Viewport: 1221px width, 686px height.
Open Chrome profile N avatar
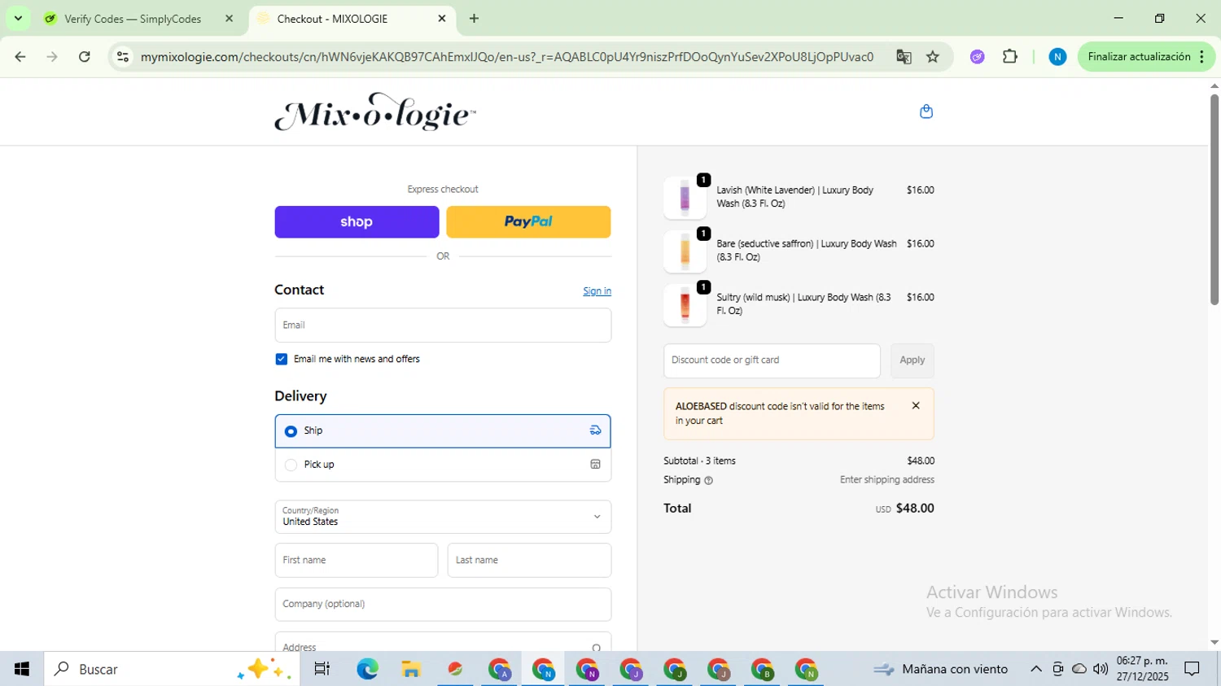click(1057, 57)
